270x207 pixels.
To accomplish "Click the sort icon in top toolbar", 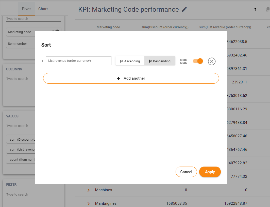I will pos(256,9).
